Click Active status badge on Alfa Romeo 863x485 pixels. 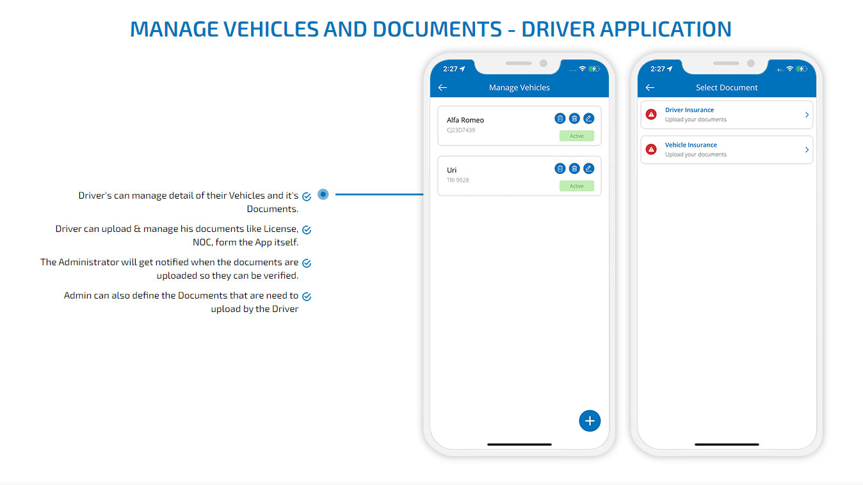(577, 136)
